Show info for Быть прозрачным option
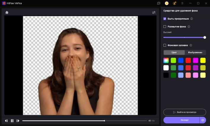The width and height of the screenshot is (210, 126). coord(192,19)
